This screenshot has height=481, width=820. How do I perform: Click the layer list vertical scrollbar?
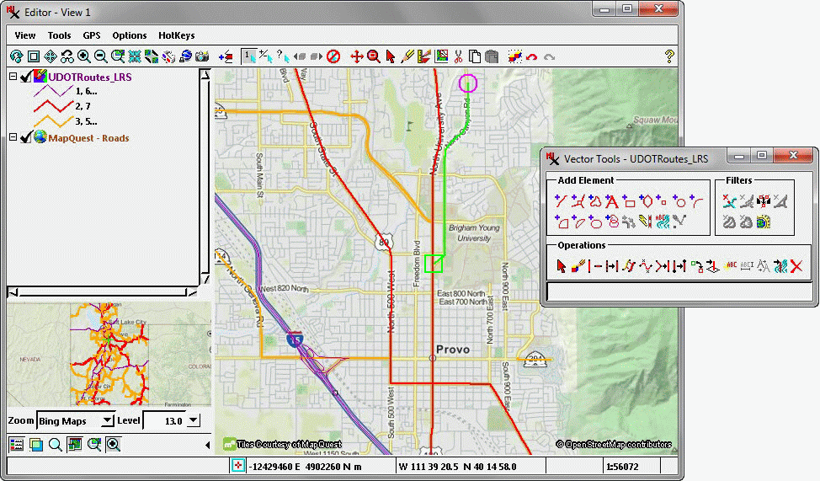point(205,177)
